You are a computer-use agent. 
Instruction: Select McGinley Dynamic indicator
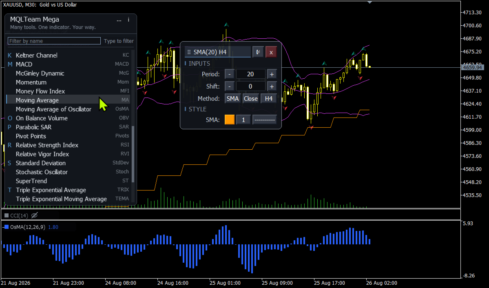[68, 73]
